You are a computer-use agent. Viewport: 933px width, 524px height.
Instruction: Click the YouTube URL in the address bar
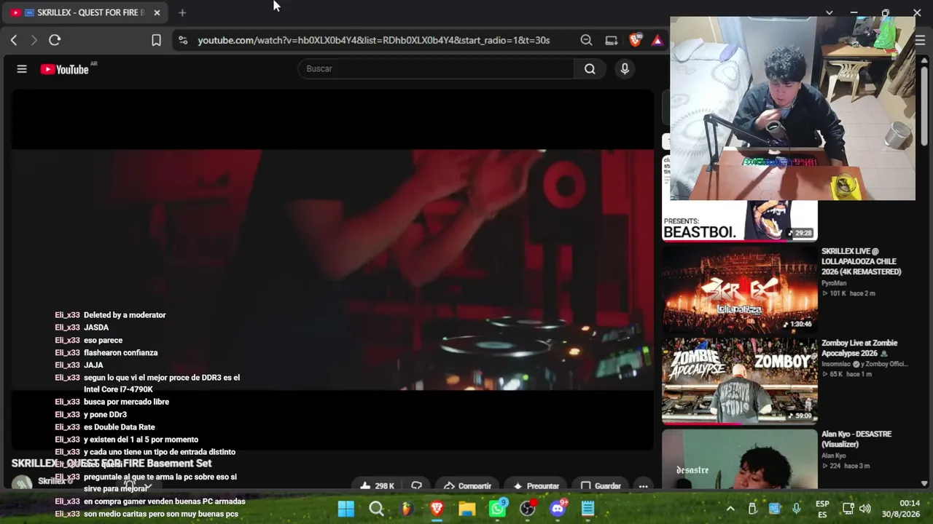tap(374, 40)
